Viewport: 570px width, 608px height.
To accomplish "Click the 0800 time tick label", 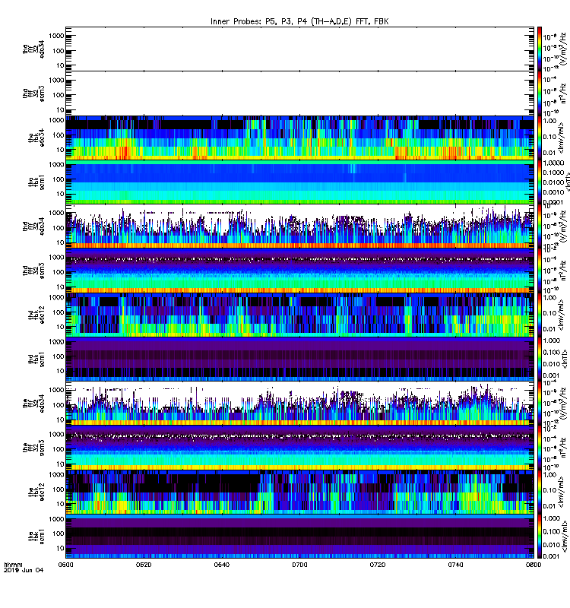I will [534, 565].
